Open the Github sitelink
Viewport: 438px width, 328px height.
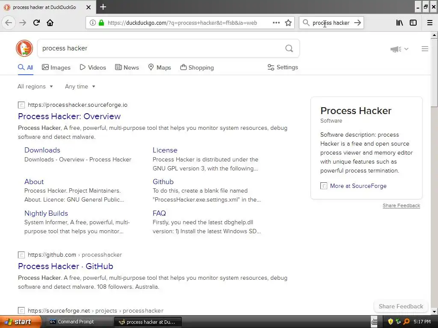point(163,182)
